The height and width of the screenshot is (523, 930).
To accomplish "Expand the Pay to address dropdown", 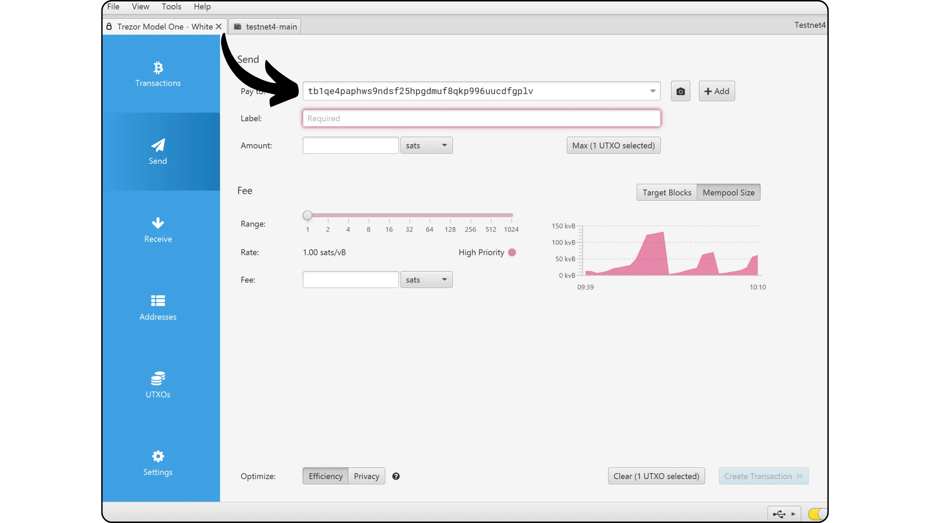I will pyautogui.click(x=653, y=91).
